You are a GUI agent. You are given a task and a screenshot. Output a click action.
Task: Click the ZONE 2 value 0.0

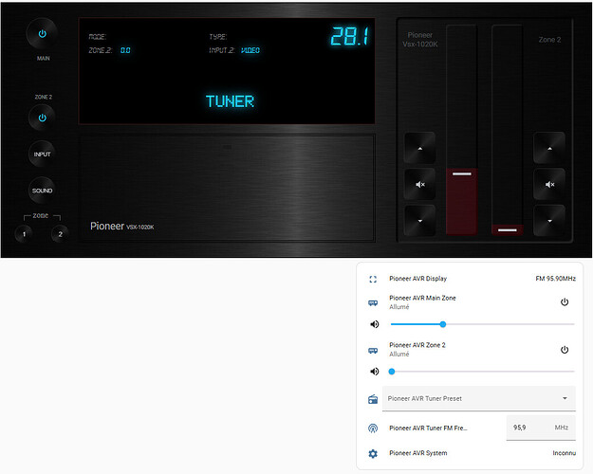125,50
